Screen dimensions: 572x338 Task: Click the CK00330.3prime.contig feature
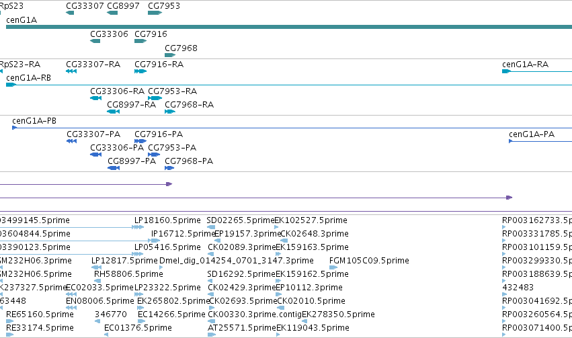[255, 314]
